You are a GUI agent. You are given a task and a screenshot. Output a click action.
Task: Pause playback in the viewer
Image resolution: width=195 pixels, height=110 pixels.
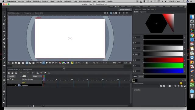pos(44,63)
